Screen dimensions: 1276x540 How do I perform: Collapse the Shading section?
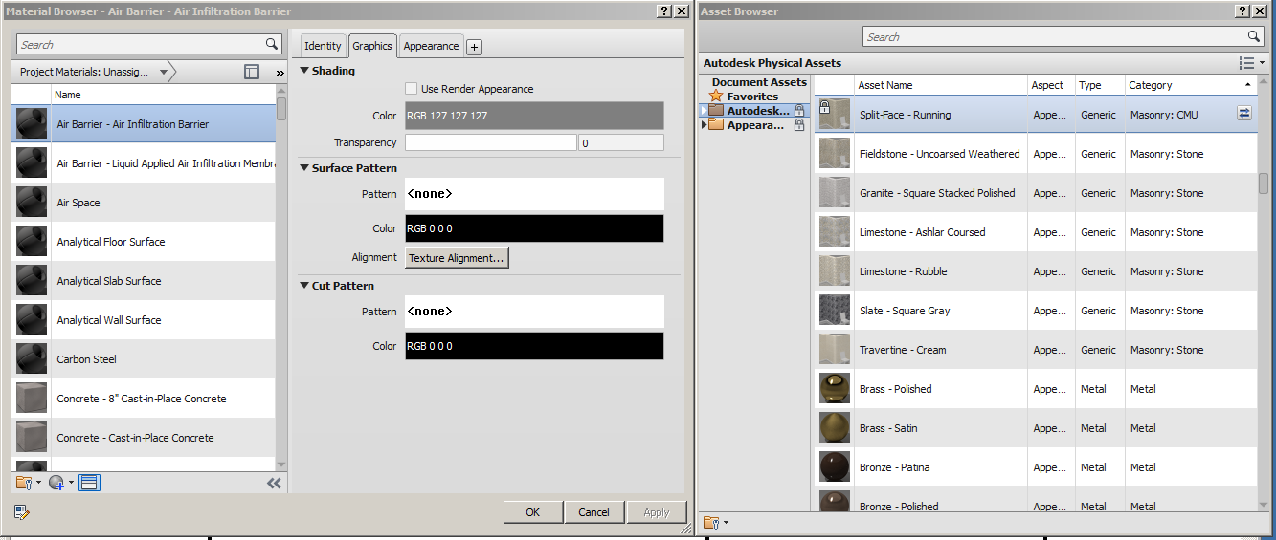click(x=304, y=71)
